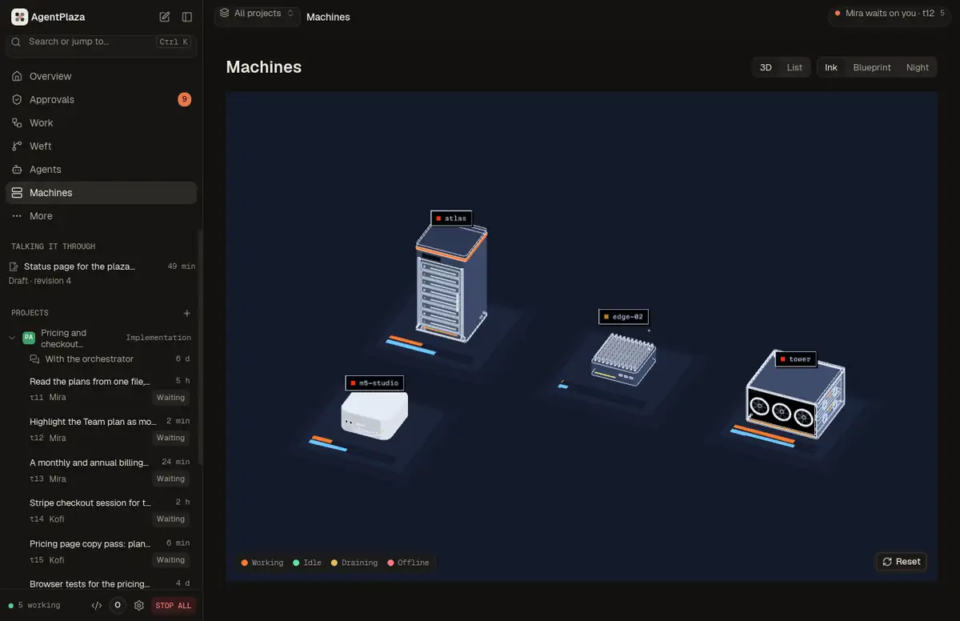The height and width of the screenshot is (621, 960).
Task: Switch to the 3D view
Action: 766,67
